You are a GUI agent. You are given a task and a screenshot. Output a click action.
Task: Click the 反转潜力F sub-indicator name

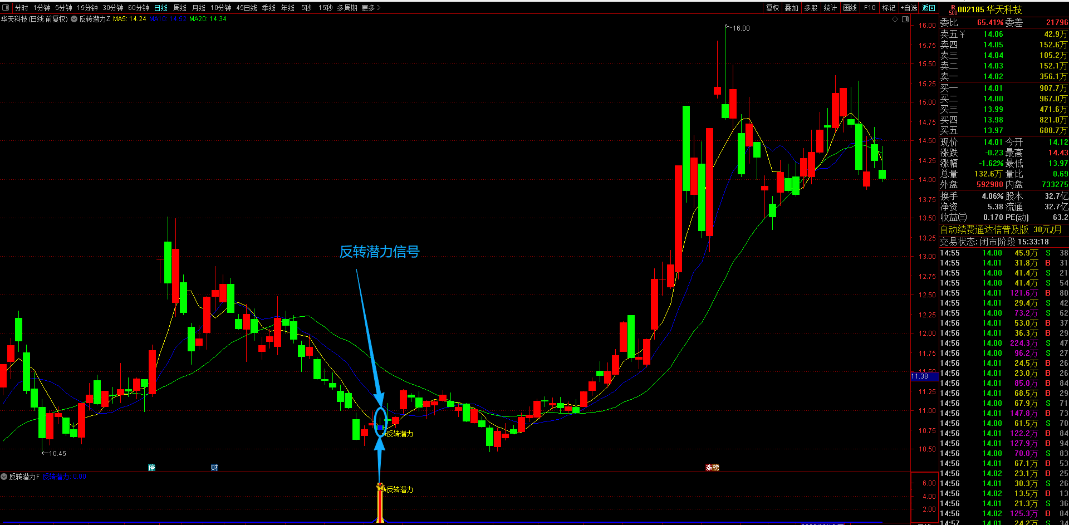[x=24, y=477]
